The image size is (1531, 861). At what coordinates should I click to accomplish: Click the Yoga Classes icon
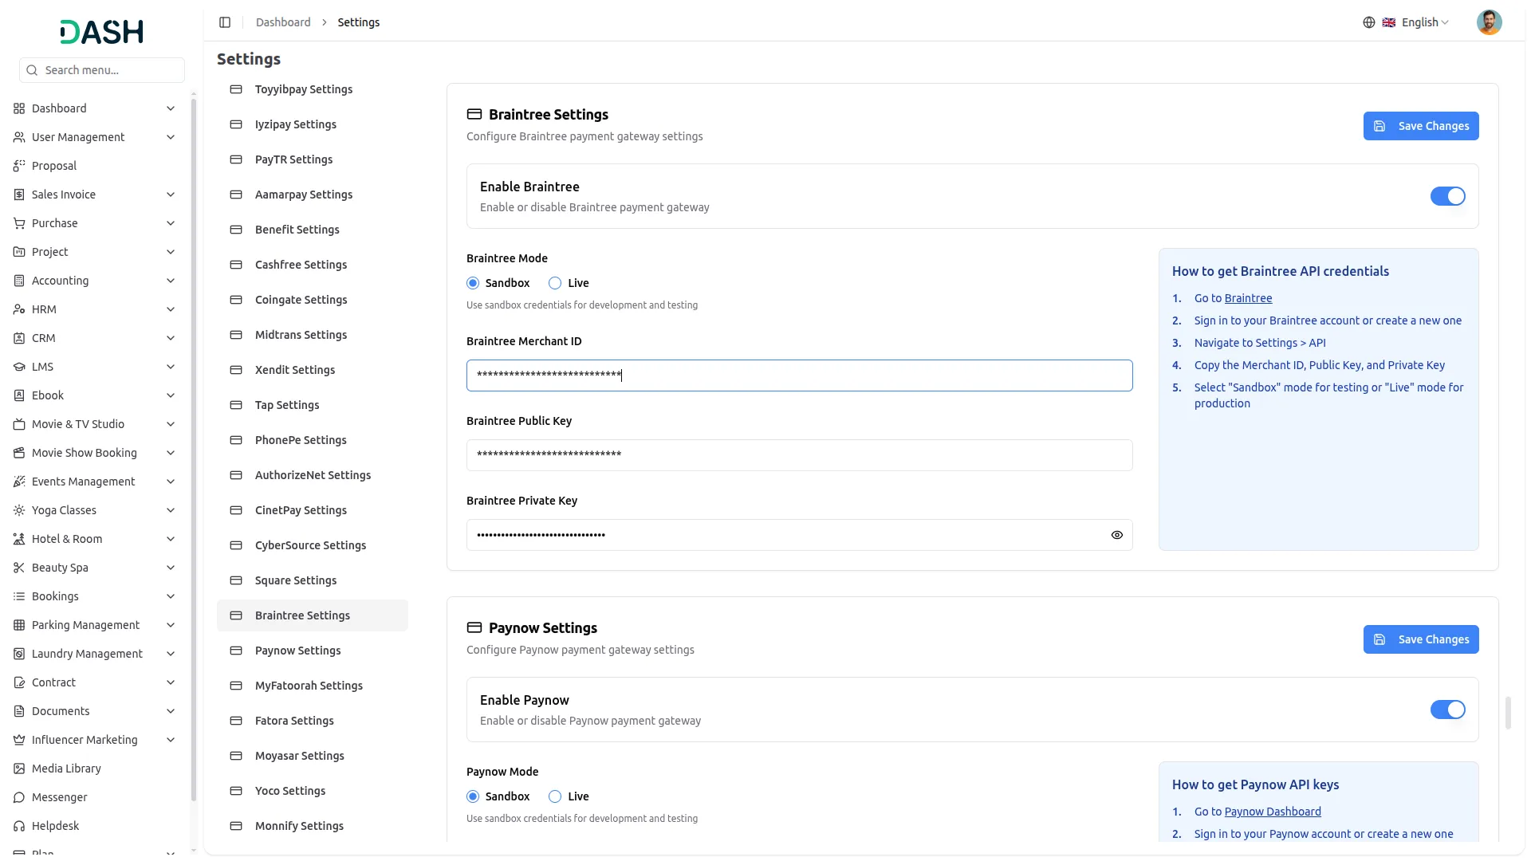19,510
